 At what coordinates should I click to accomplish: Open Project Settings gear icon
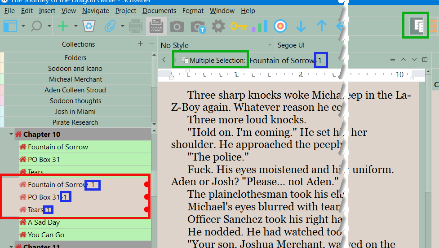click(218, 26)
